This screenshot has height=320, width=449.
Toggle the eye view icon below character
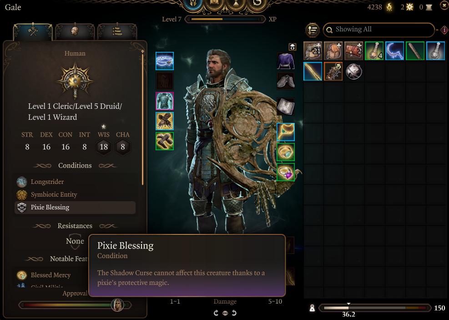coord(225,313)
